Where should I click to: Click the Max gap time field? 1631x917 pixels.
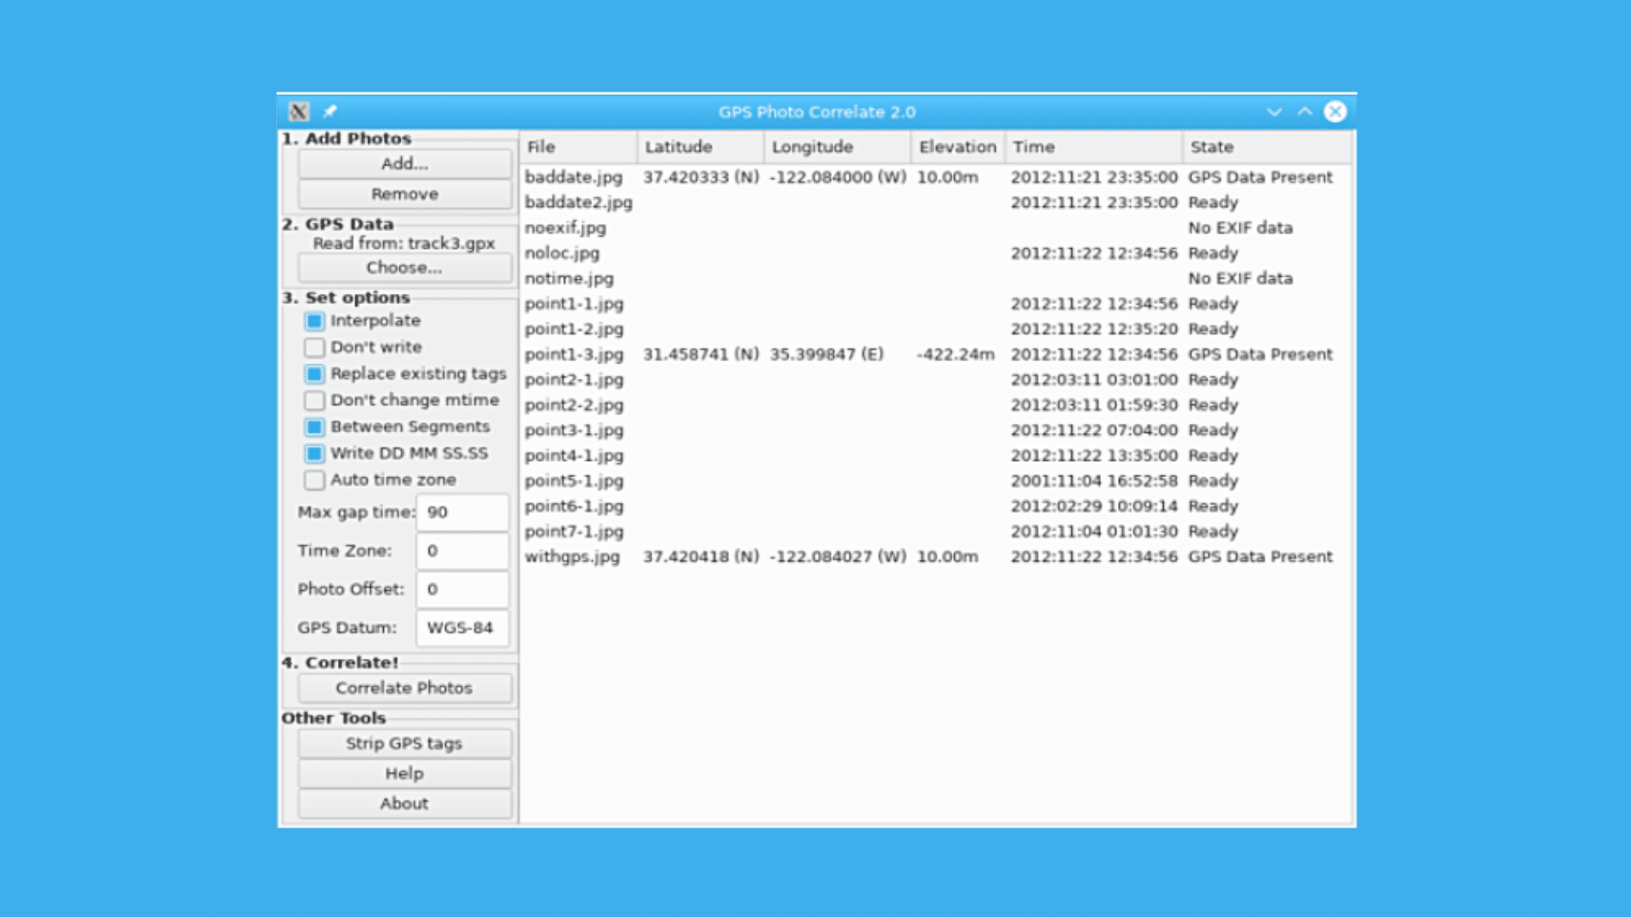(462, 512)
